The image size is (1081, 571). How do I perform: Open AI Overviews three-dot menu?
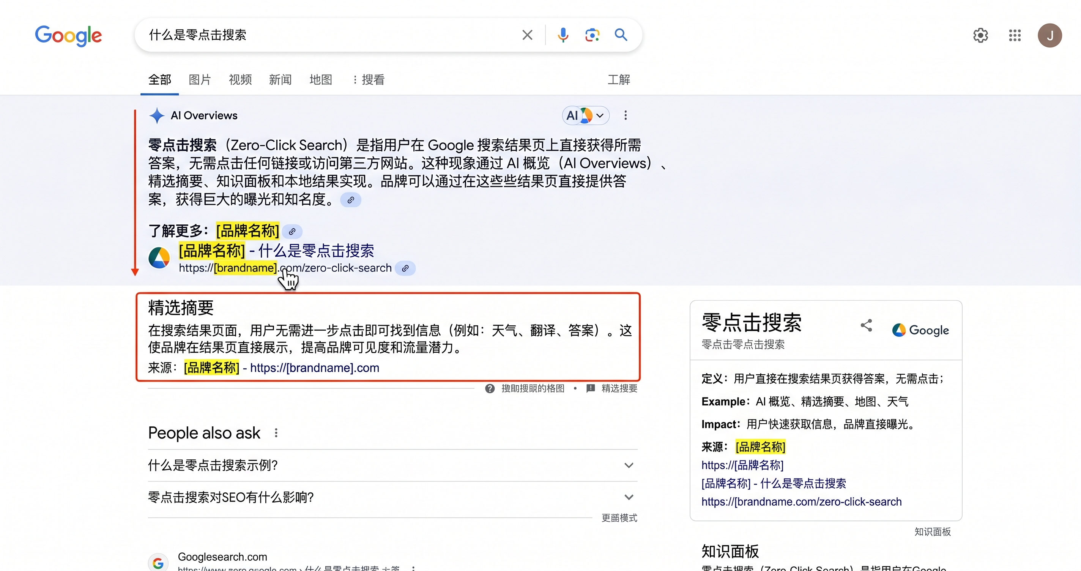[x=625, y=115]
